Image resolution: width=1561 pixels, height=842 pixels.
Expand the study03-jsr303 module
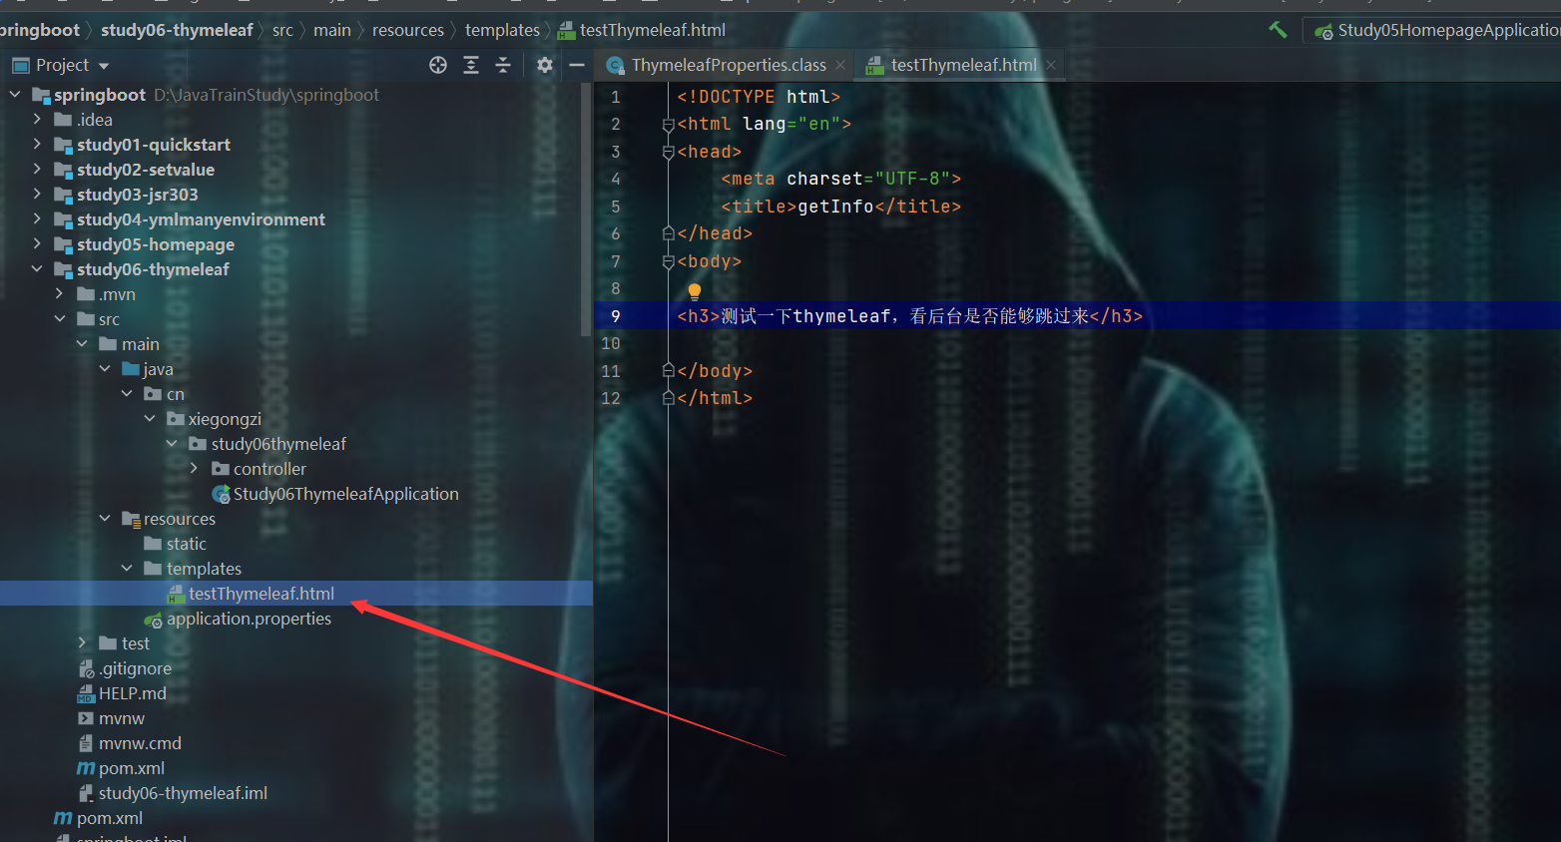37,195
